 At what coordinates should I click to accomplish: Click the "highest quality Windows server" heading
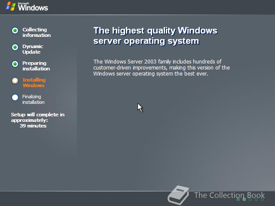[x=156, y=36]
